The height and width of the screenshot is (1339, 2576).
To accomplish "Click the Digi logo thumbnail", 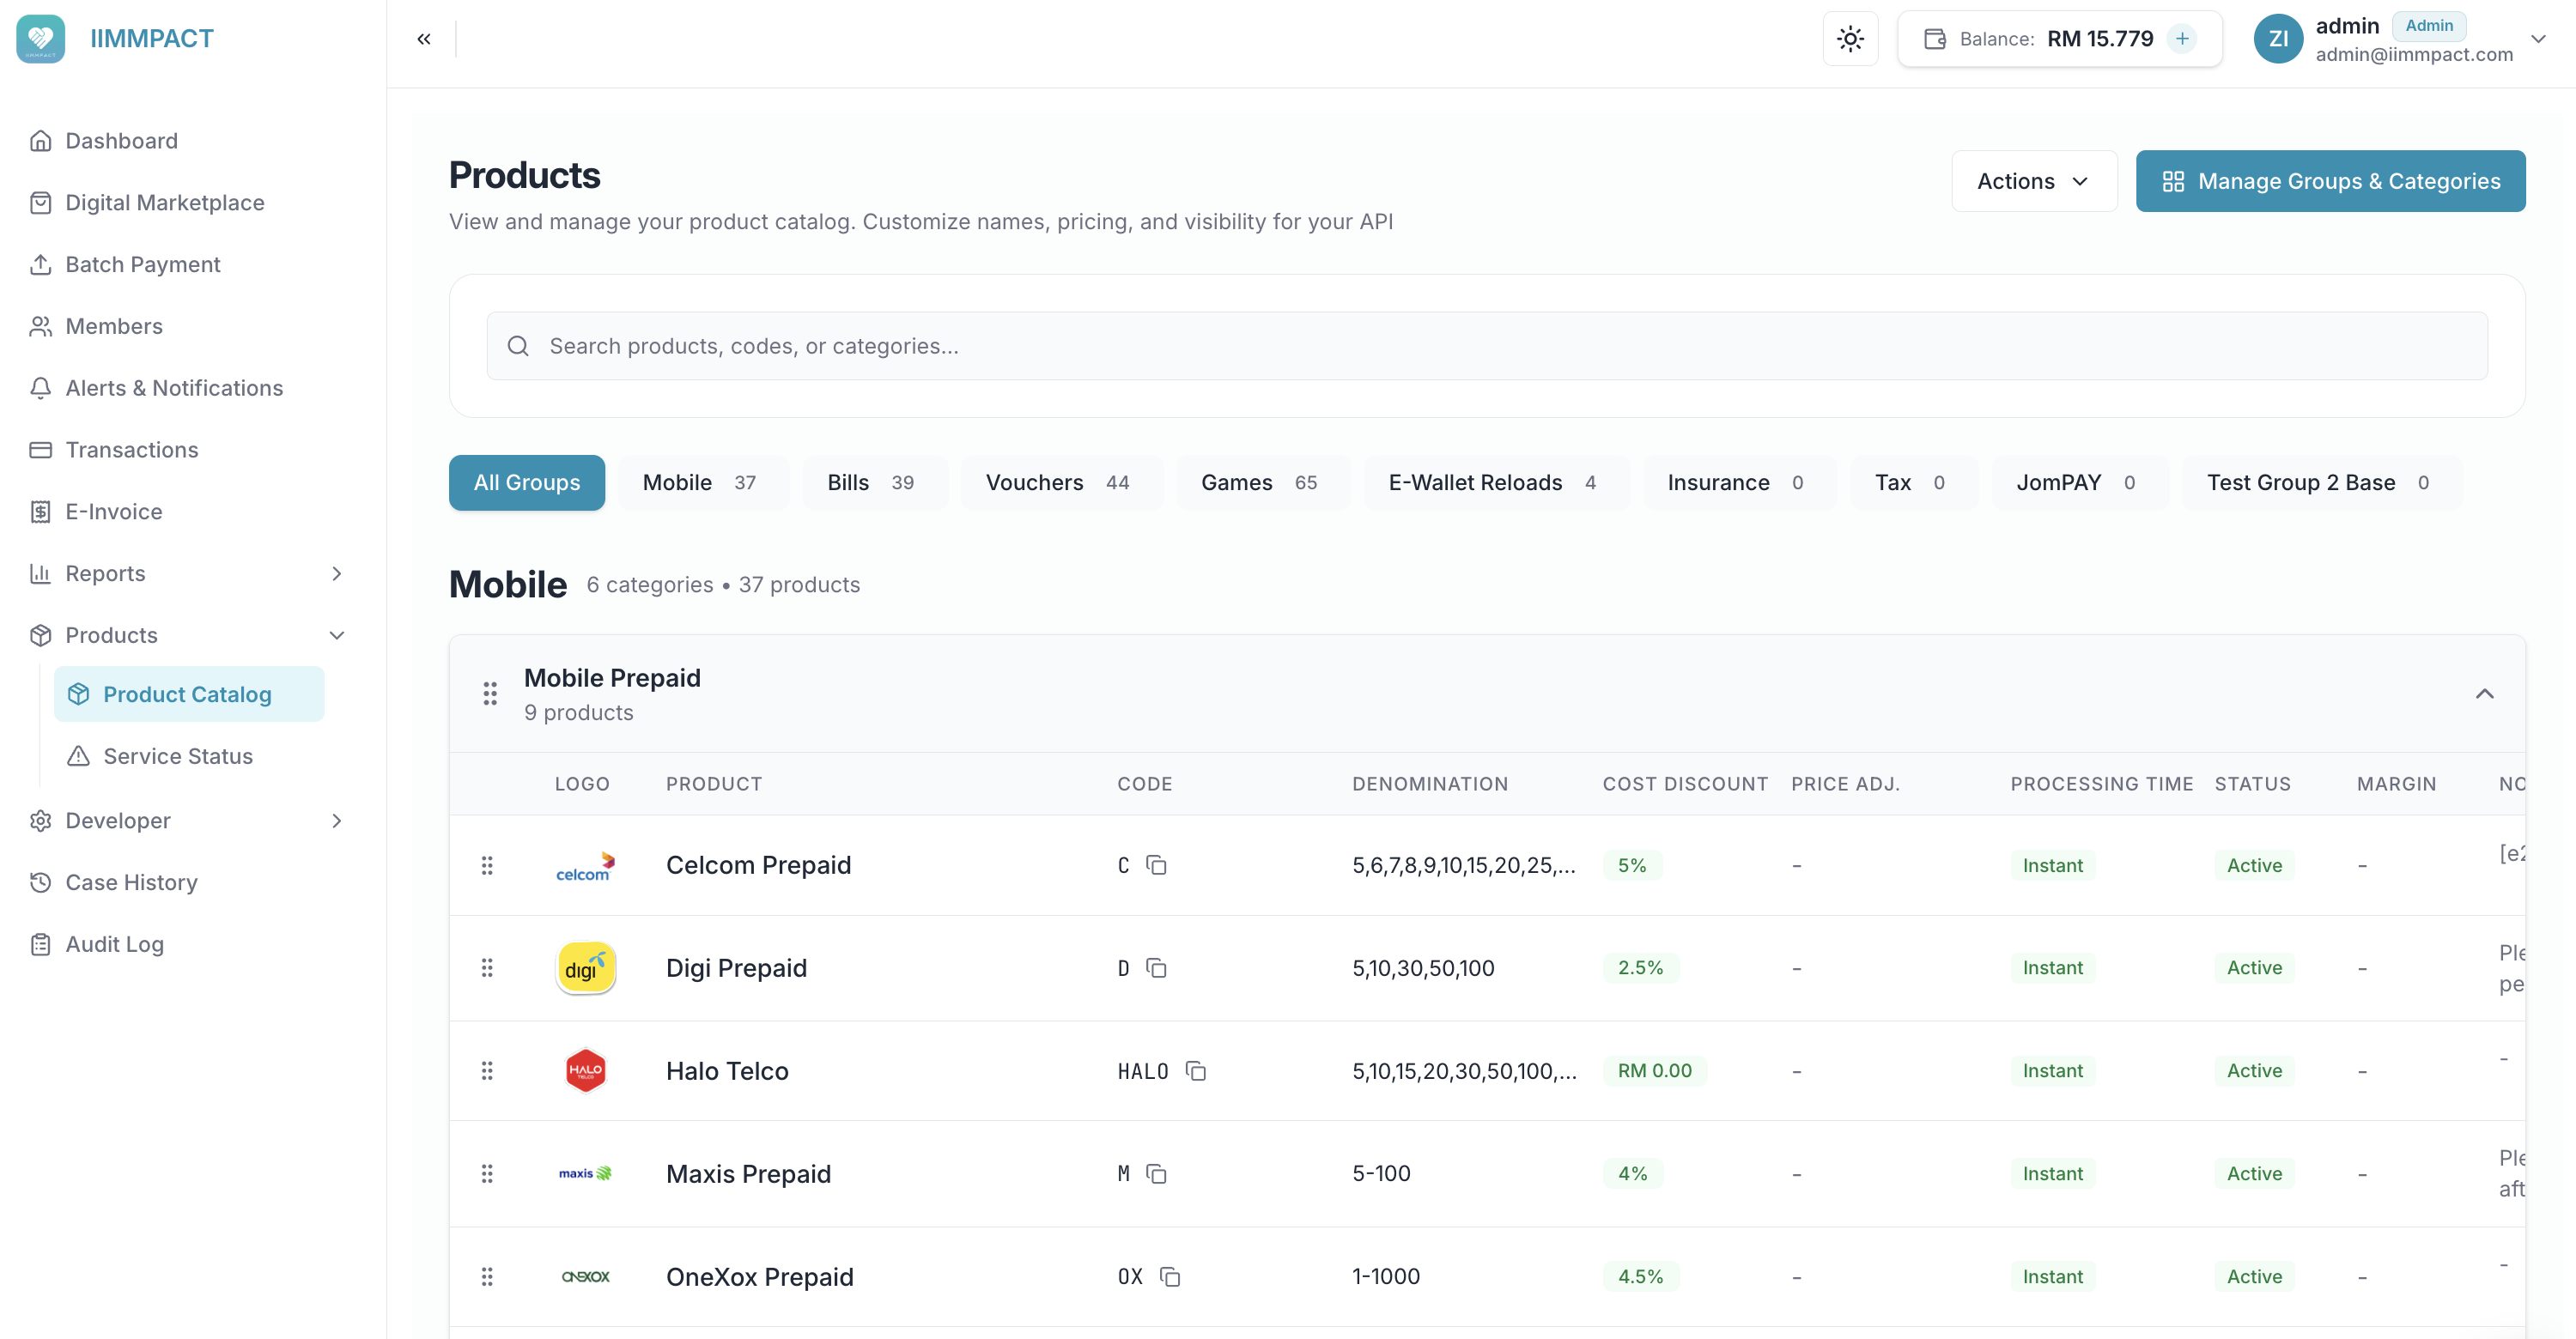I will pos(585,967).
